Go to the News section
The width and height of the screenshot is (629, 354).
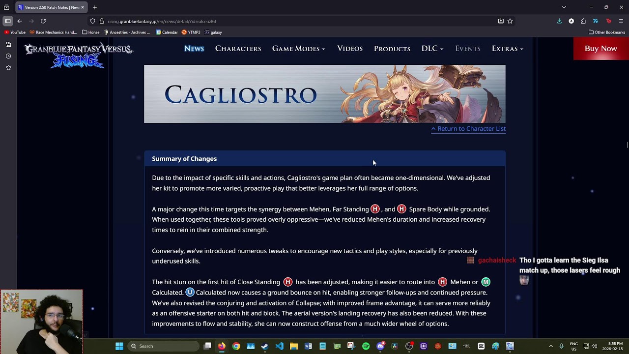[x=194, y=49]
